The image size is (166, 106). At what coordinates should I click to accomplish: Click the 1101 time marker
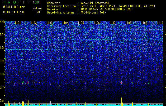coord(18,23)
